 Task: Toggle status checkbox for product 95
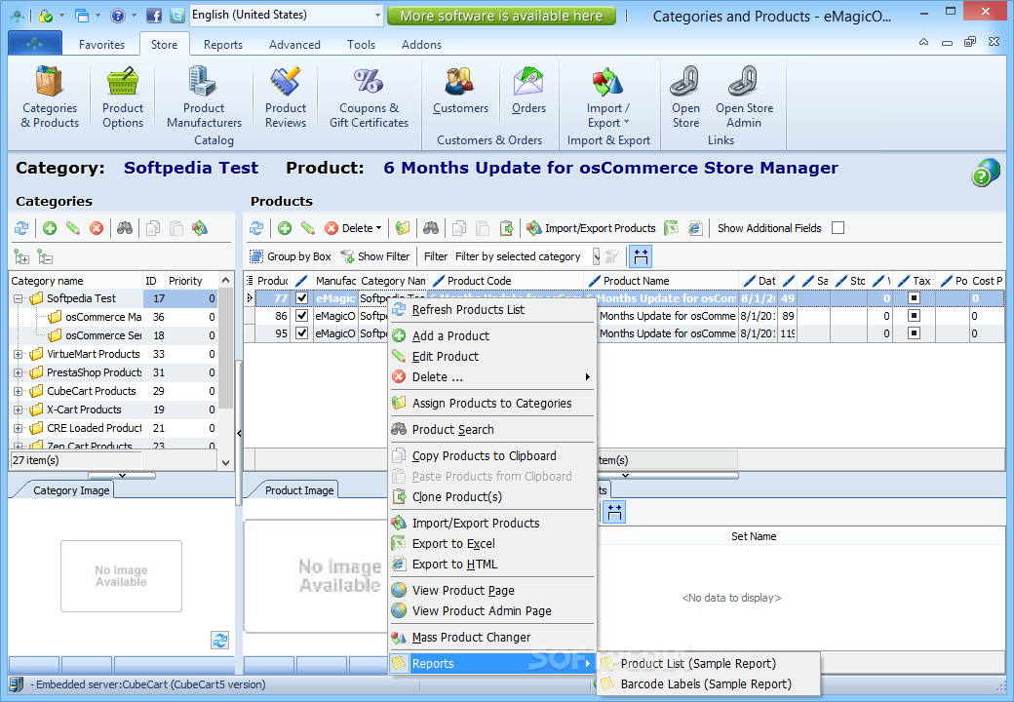click(301, 332)
